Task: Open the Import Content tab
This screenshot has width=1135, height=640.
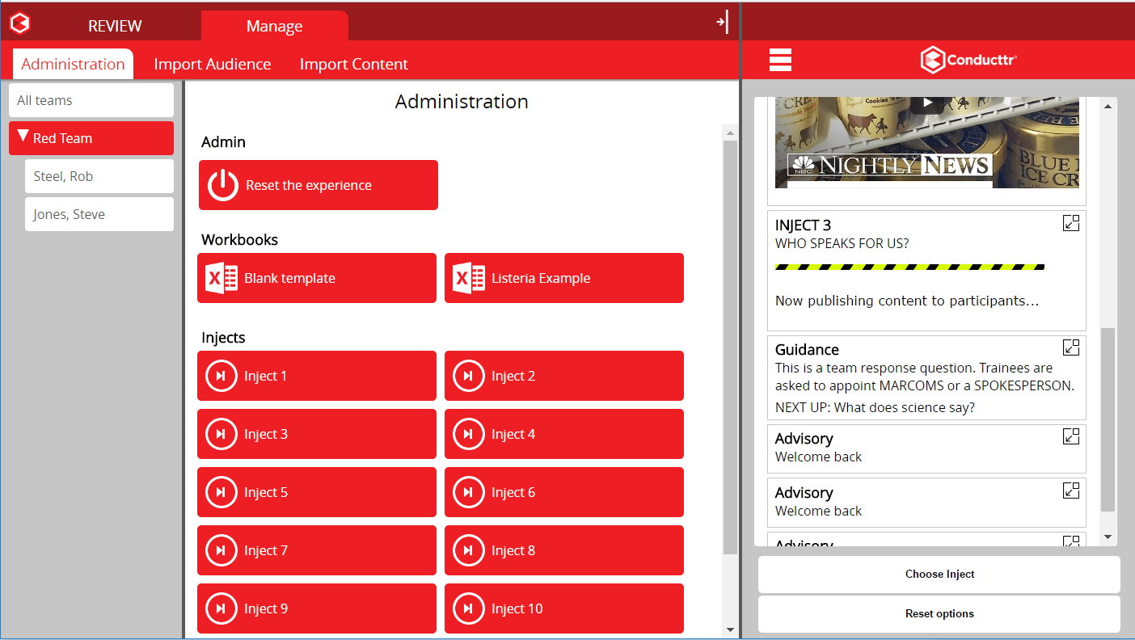Action: [x=354, y=64]
